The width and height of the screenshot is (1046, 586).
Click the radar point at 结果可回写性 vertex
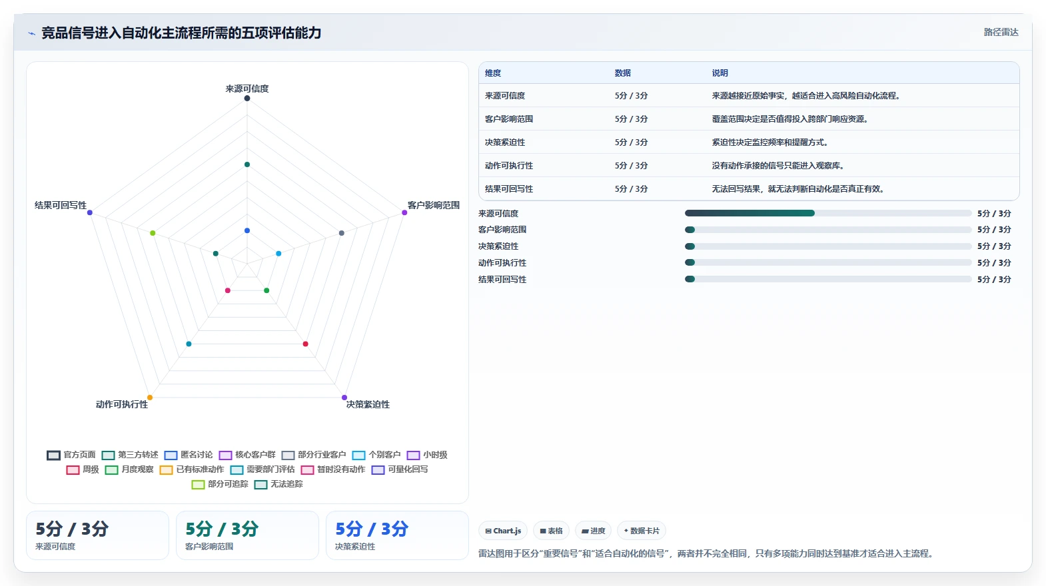tap(90, 212)
